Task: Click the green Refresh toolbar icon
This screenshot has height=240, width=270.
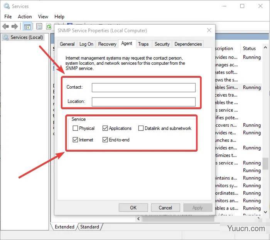Action: [49, 27]
